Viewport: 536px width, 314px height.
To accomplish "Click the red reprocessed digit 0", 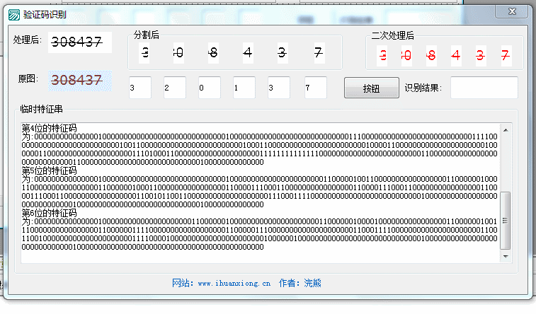I will click(406, 56).
